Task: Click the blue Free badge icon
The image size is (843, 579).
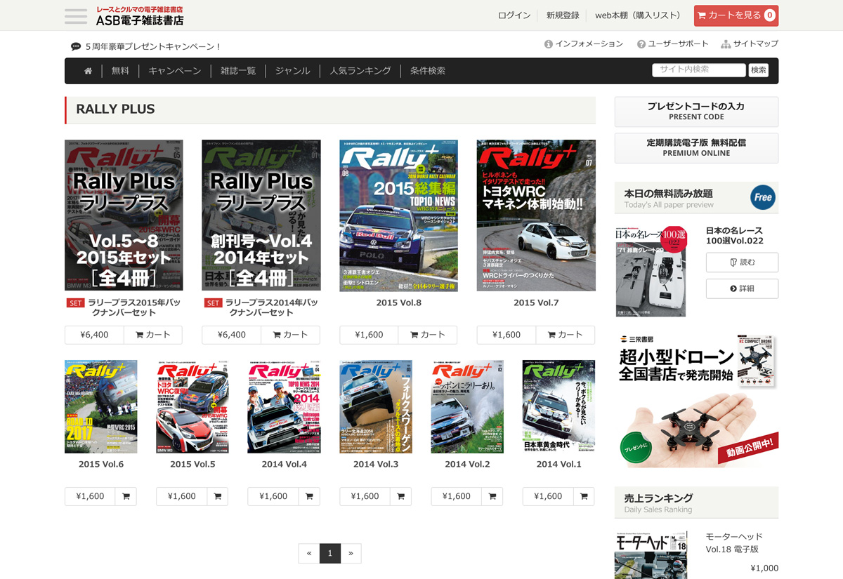Action: (762, 198)
